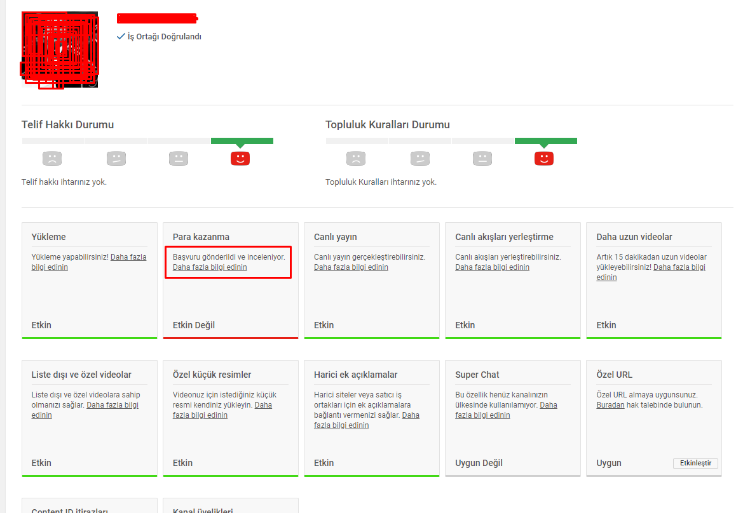Click the second gray face under Topluluk Kuralları Durumu
743x513 pixels.
click(420, 159)
